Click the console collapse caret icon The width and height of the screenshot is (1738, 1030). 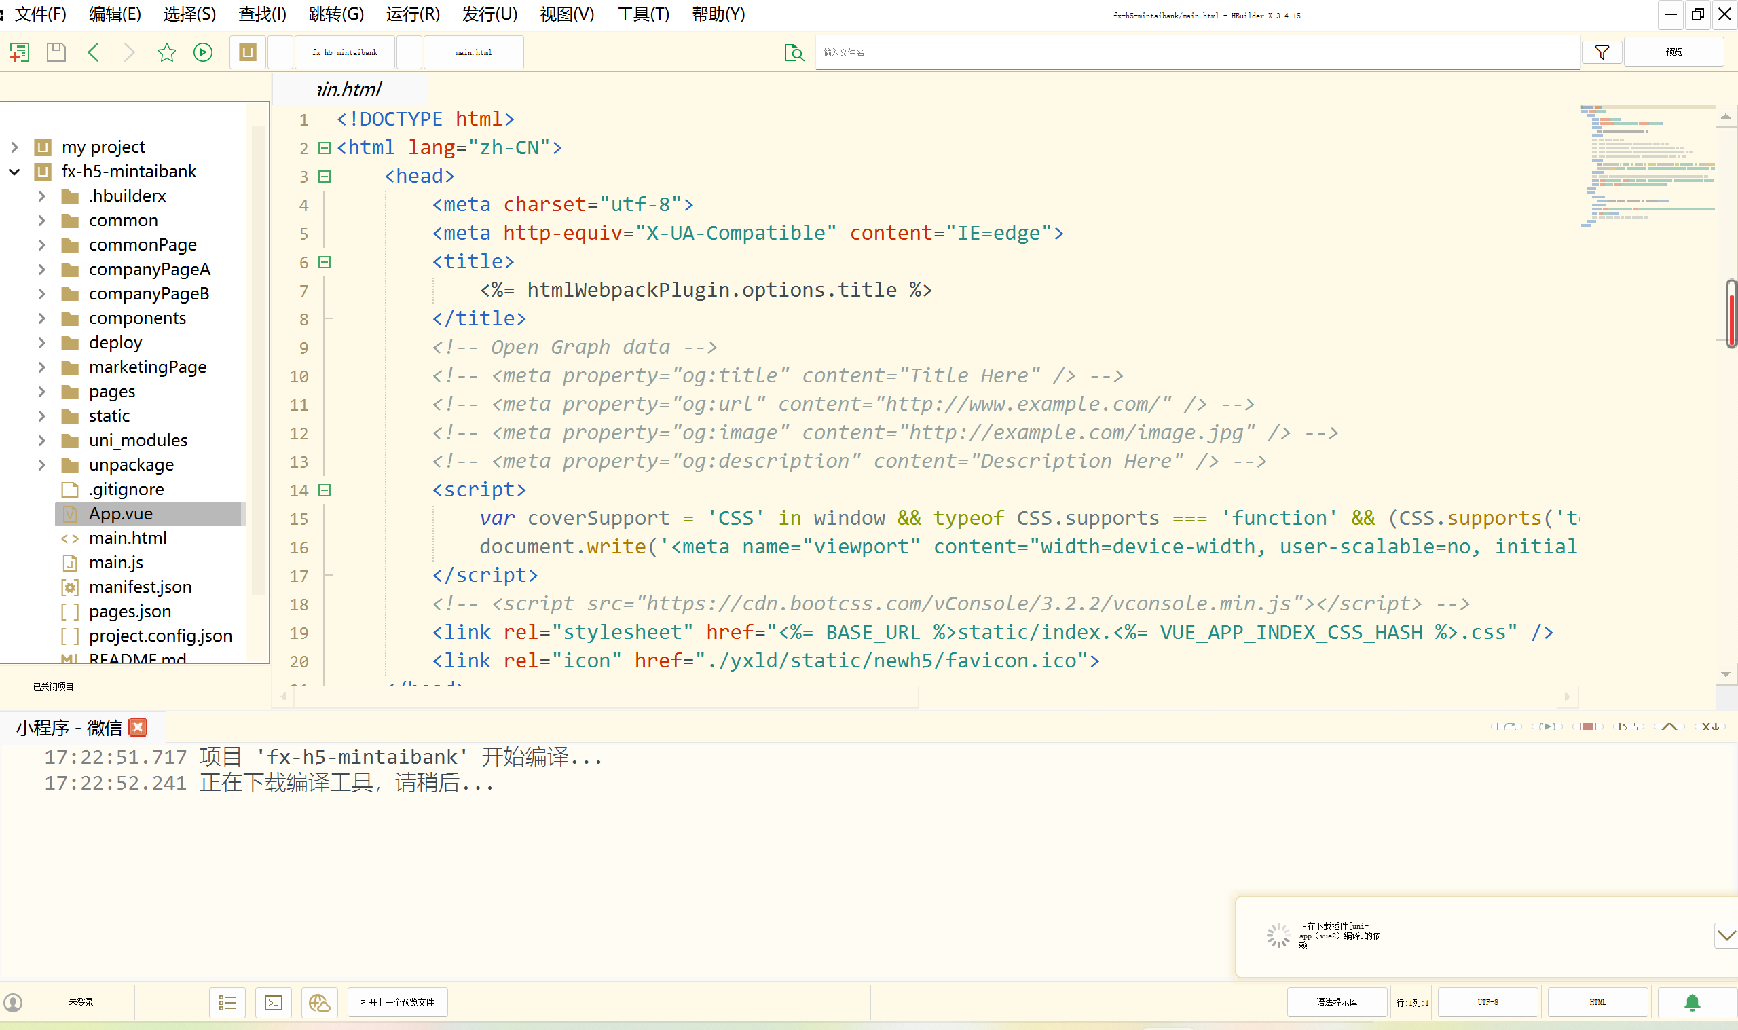coord(1669,726)
